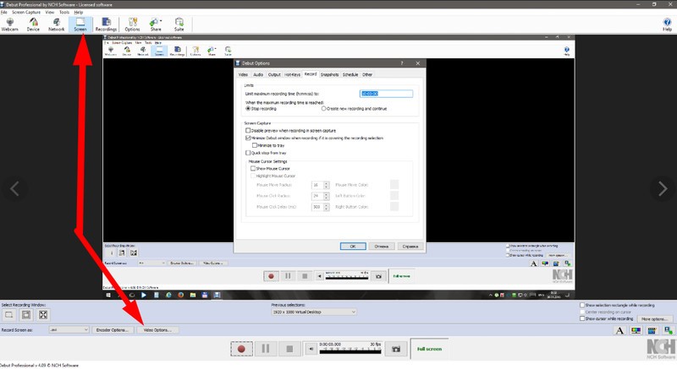
Task: Choose Device source in outer main toolbar
Action: (x=33, y=24)
